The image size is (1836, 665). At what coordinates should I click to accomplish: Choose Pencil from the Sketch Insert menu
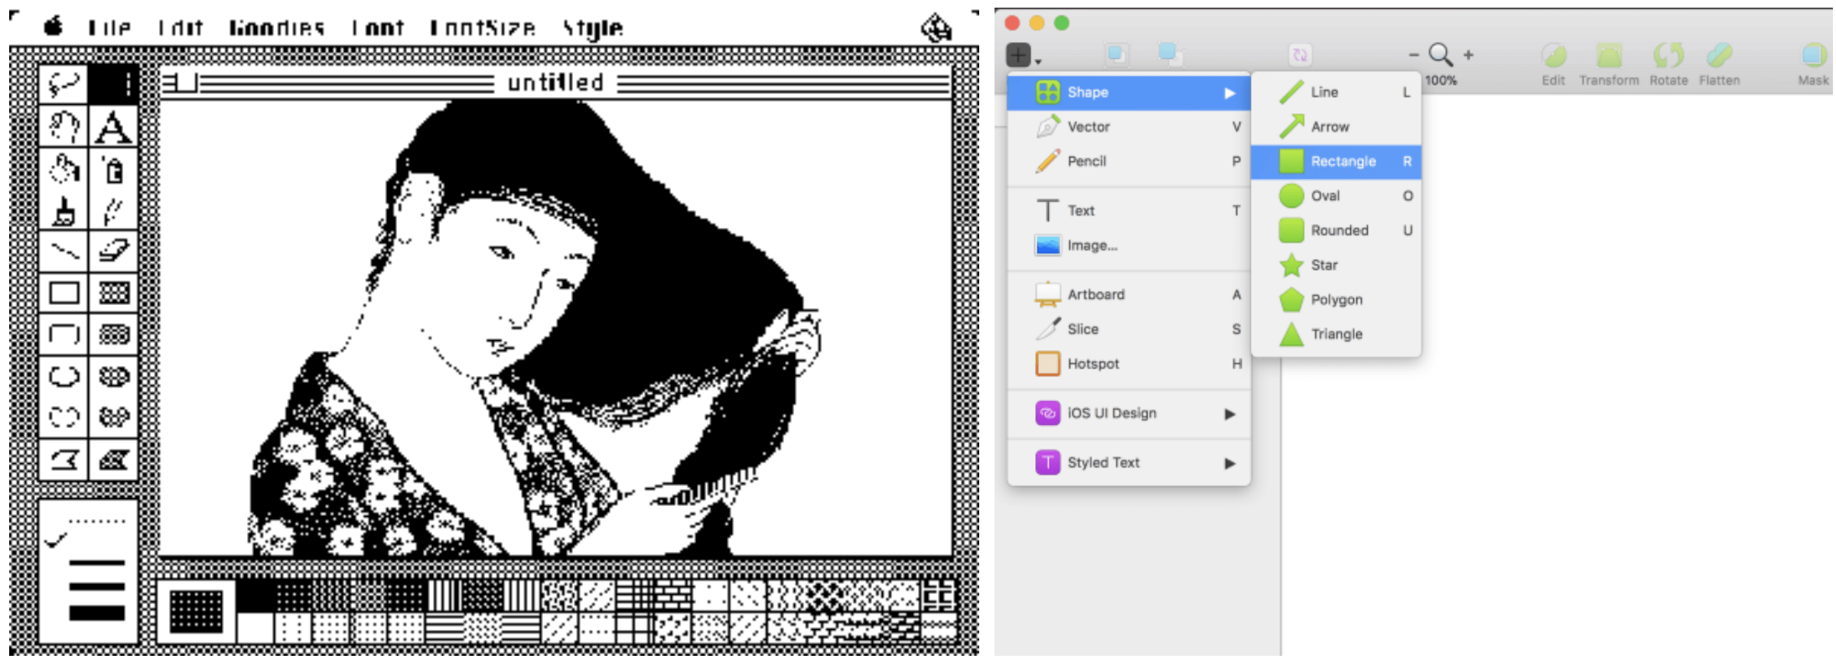1129,161
